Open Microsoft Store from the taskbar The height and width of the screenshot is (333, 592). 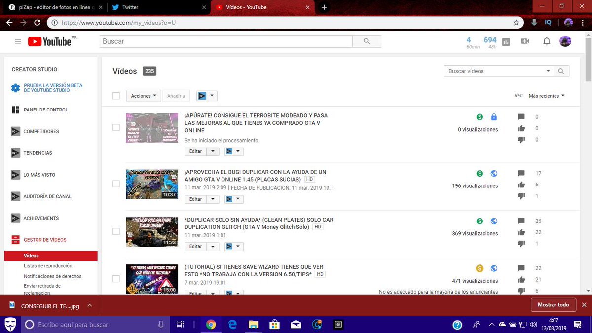pos(274,324)
